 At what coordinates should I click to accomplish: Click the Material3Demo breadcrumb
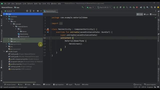[x=7, y=7]
